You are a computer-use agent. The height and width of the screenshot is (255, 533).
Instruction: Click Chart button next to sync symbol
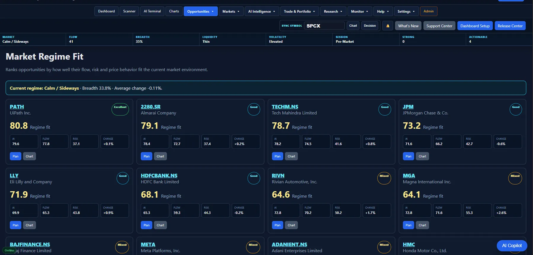coord(353,26)
